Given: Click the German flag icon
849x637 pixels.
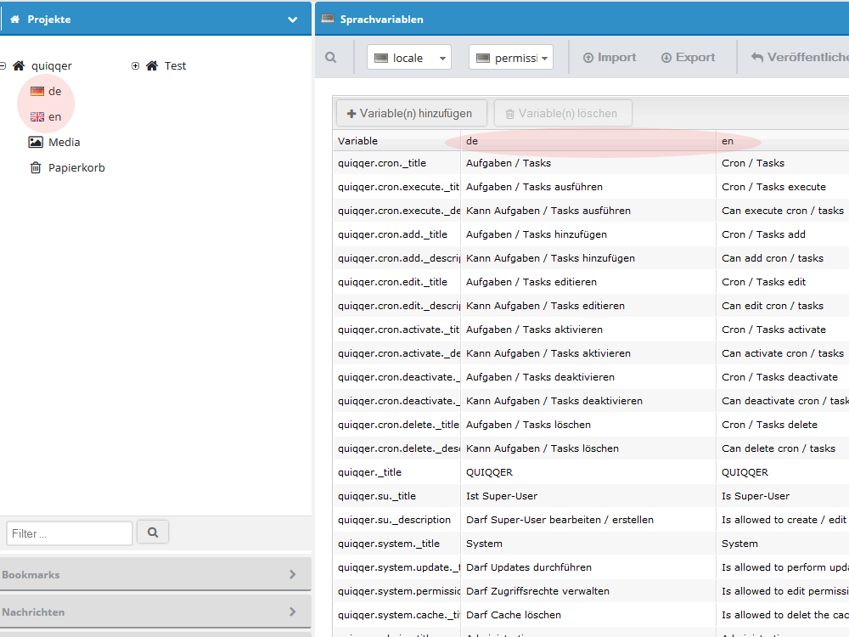Looking at the screenshot, I should coord(37,91).
